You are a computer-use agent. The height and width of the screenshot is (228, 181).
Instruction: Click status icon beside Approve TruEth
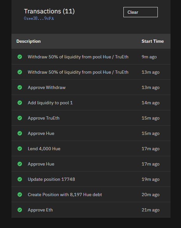20,118
